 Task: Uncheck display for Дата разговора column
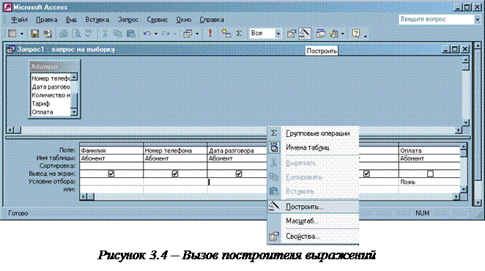[239, 174]
